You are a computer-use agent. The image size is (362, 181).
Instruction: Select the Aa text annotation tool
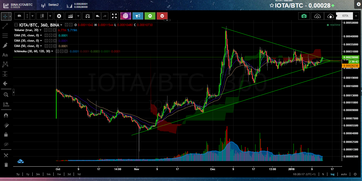(6, 55)
